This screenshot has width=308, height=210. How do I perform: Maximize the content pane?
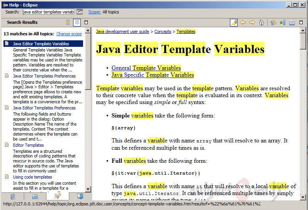(301, 23)
